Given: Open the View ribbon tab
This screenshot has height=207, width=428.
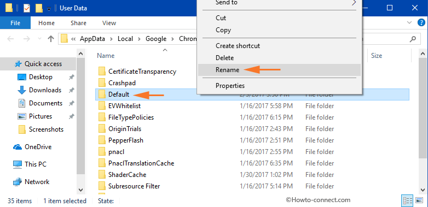Looking at the screenshot, I should pos(109,23).
